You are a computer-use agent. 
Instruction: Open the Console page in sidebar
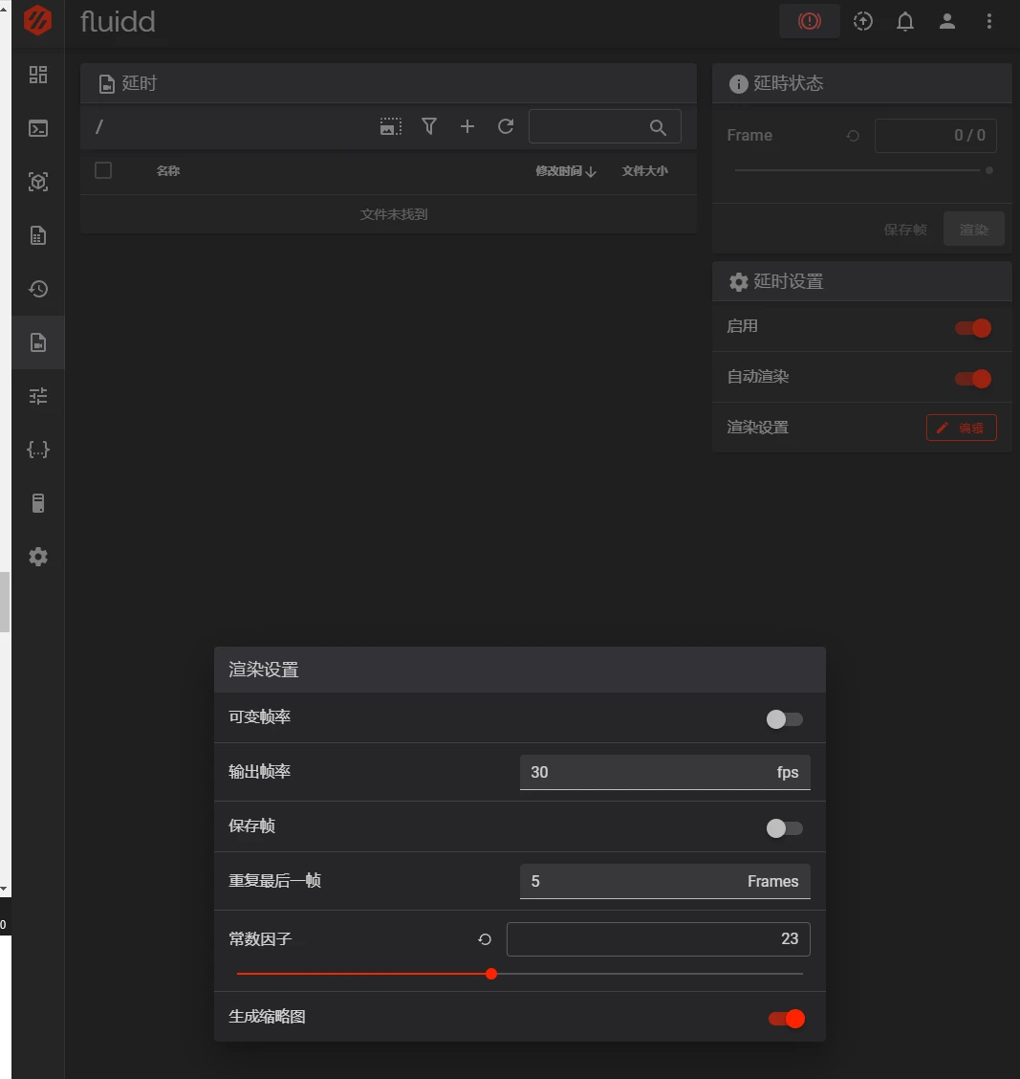[38, 128]
